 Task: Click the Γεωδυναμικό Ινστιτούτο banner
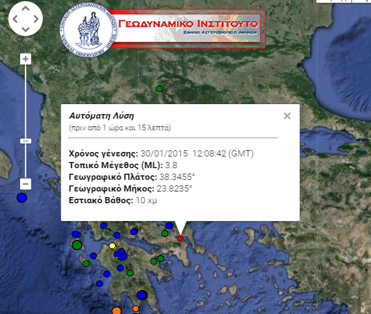[x=188, y=28]
